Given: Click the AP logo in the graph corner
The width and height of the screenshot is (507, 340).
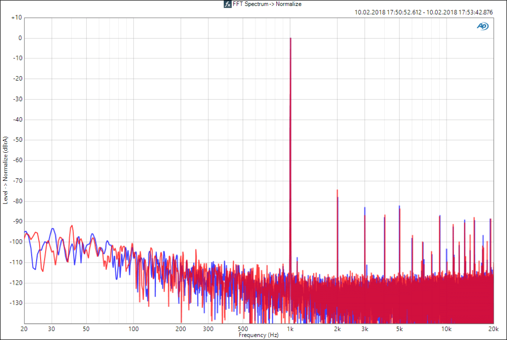Looking at the screenshot, I should (482, 26).
